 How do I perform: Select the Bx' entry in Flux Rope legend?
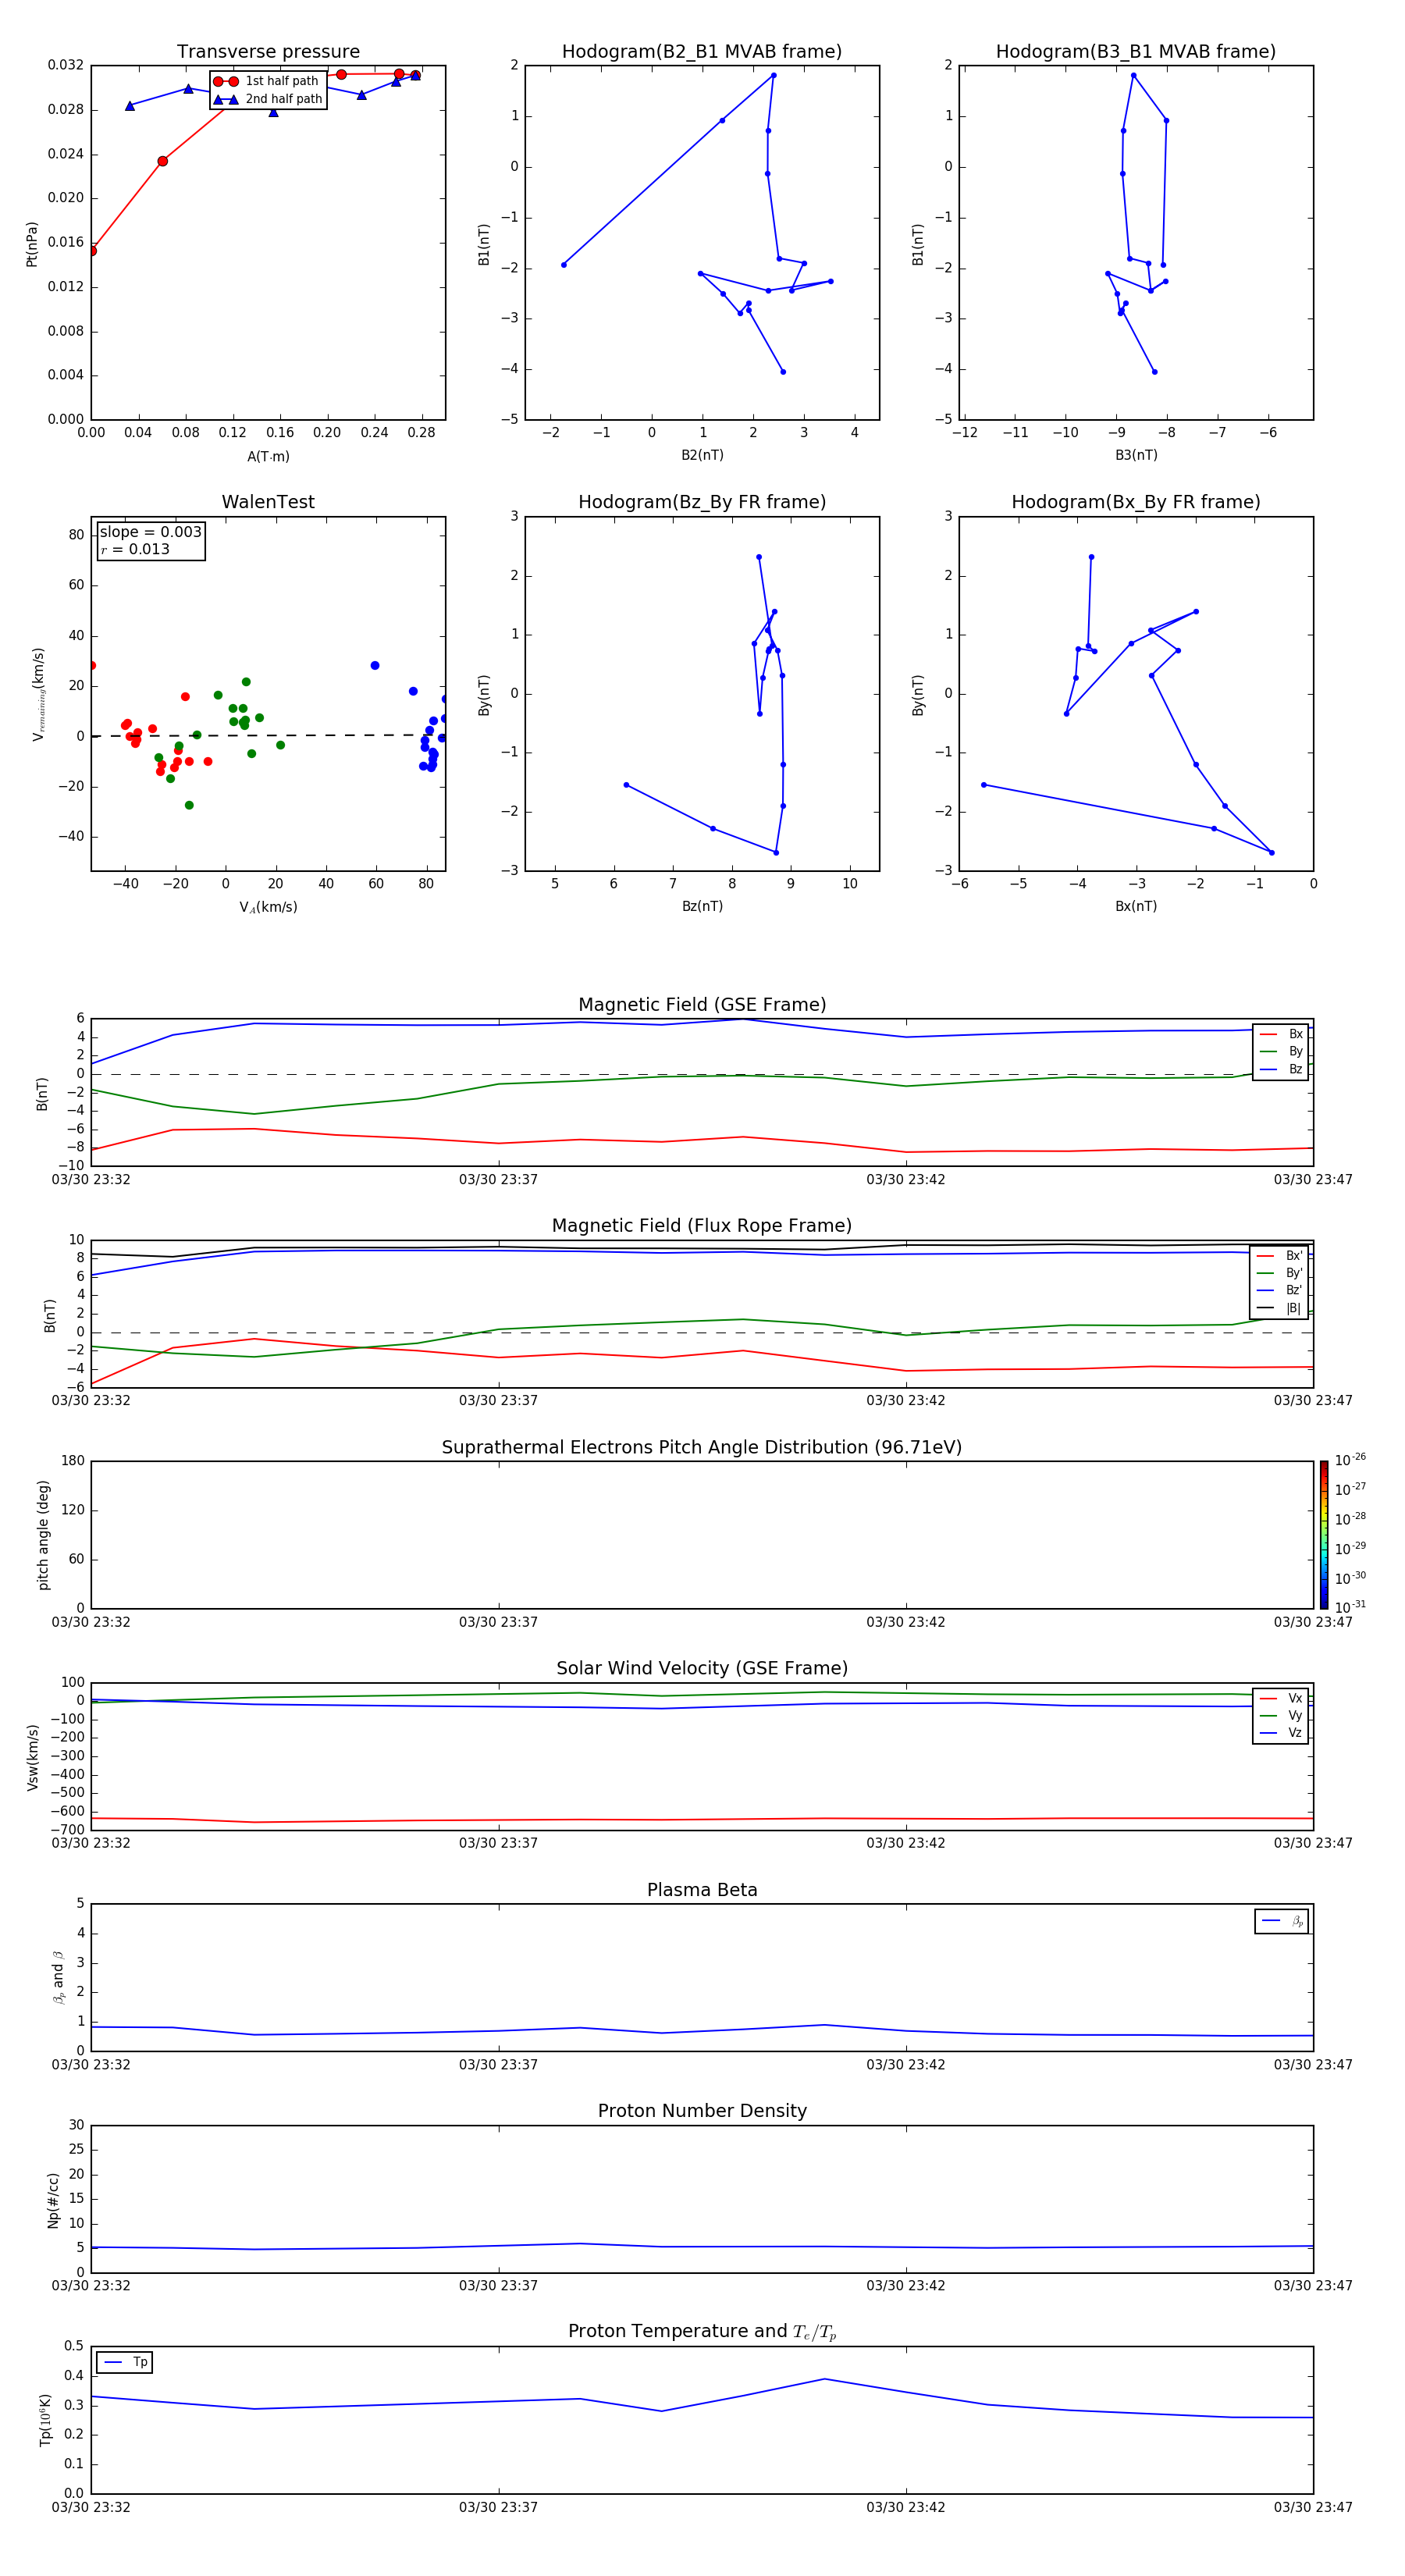click(1280, 1256)
